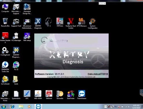The height and width of the screenshot is (109, 143).
Task: Open PL 72 price list icon
Action: [16, 66]
